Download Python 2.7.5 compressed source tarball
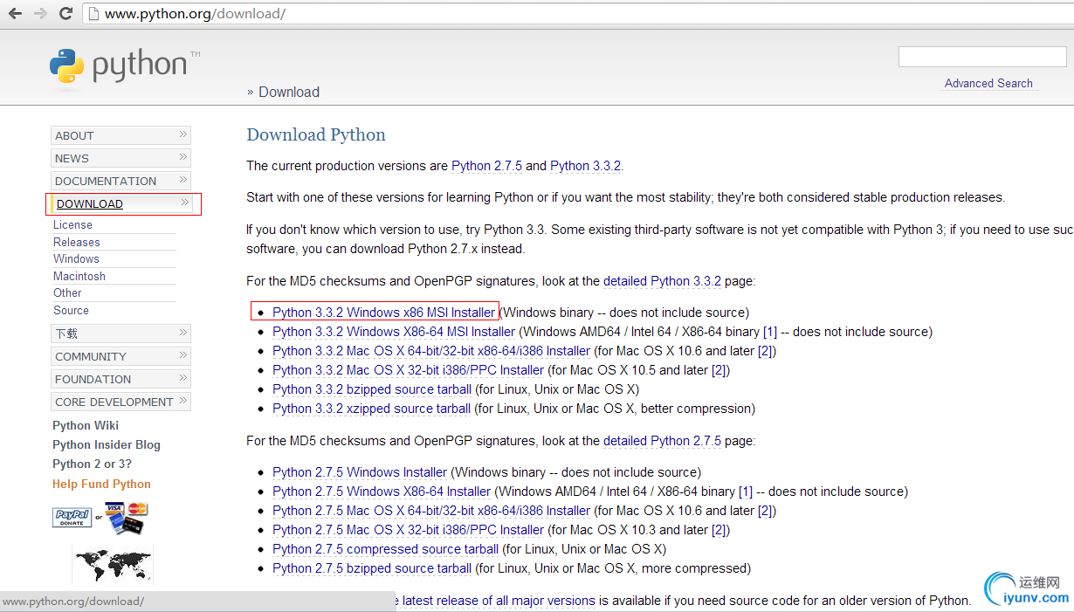 point(385,549)
